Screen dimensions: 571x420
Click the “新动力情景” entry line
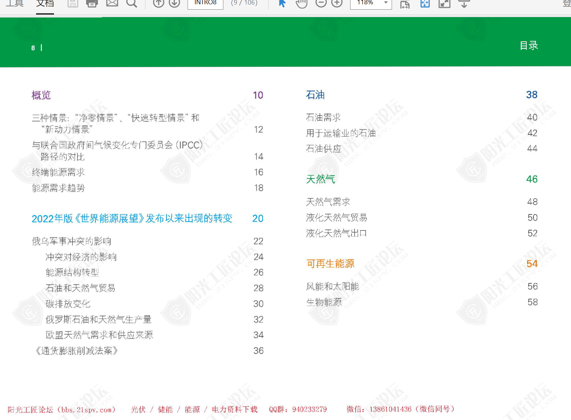tap(67, 130)
